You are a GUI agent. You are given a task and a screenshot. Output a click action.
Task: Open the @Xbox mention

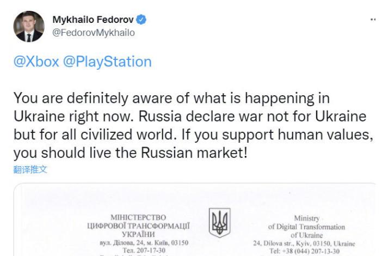36,62
